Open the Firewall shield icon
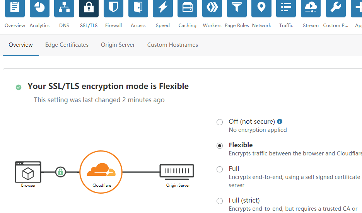The width and height of the screenshot is (362, 213). (113, 8)
